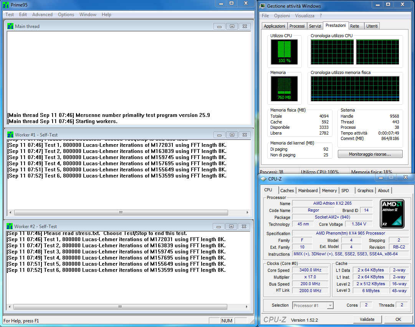
Task: Click the Tempo attività value 0:00:07:49
Action: point(389,133)
